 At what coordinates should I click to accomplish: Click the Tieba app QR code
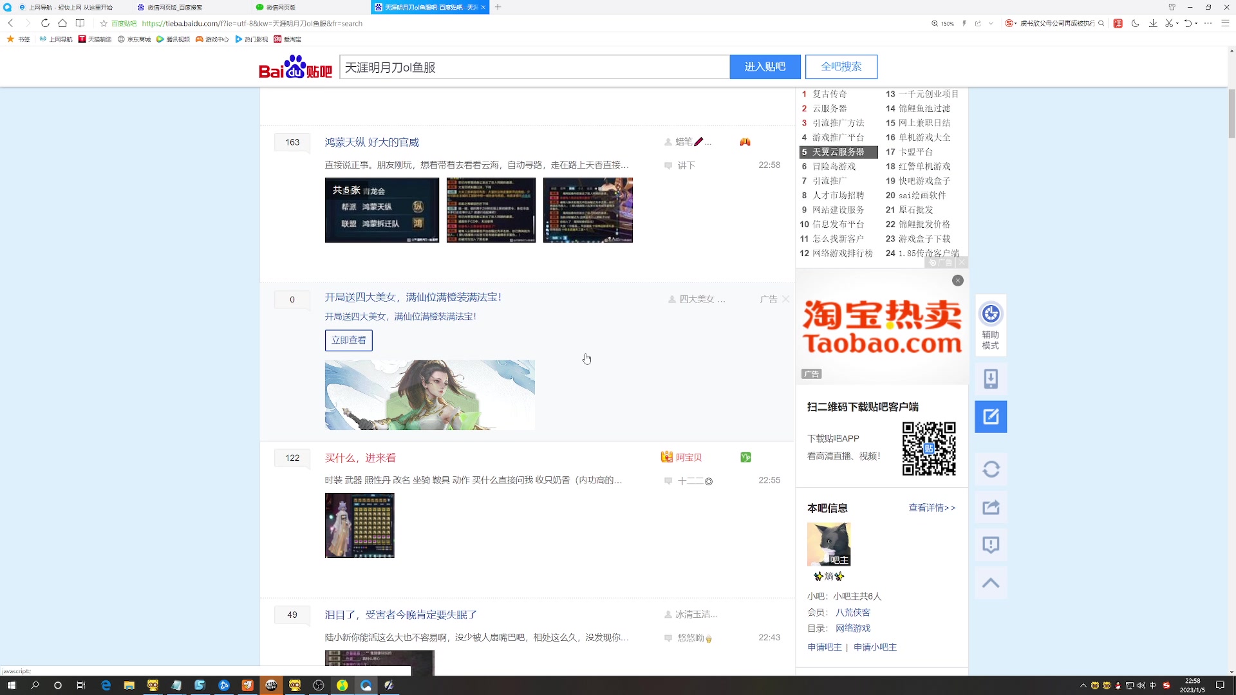929,449
